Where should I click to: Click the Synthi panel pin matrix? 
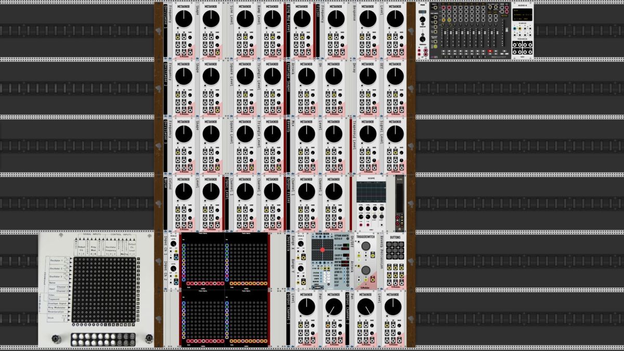tap(105, 290)
